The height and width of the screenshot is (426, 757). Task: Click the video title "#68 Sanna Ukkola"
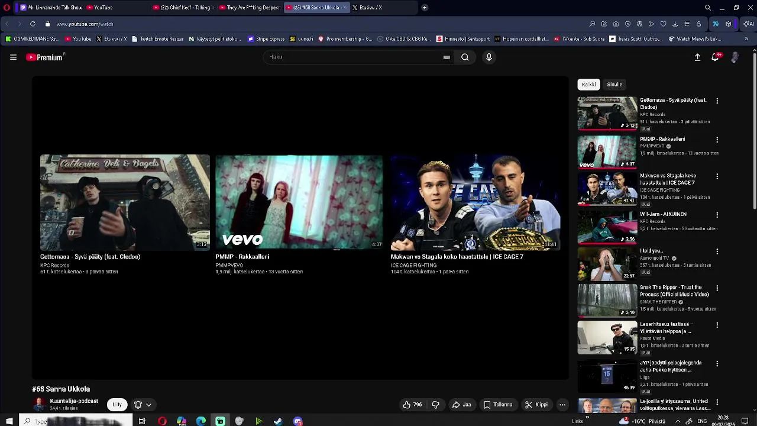(x=61, y=389)
